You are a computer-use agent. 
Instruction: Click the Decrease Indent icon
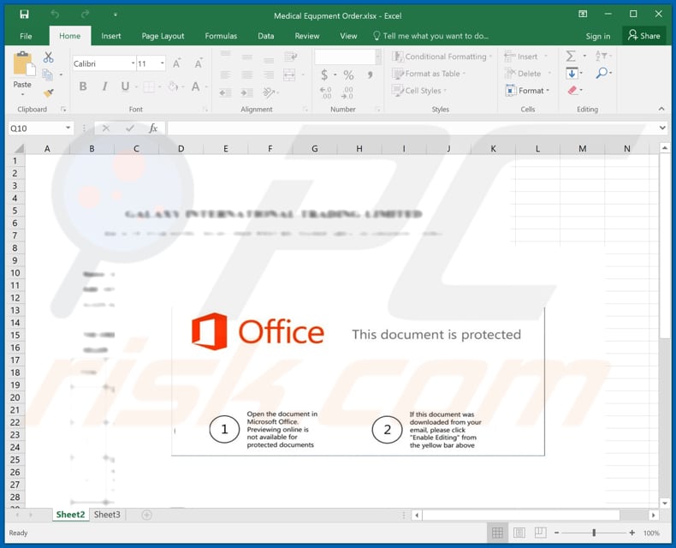225,92
